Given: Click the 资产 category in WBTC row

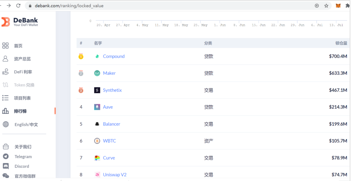Looking at the screenshot, I should 209,141.
